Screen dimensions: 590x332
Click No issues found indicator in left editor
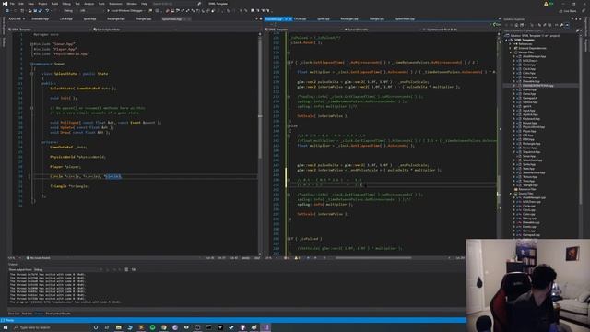[x=38, y=258]
